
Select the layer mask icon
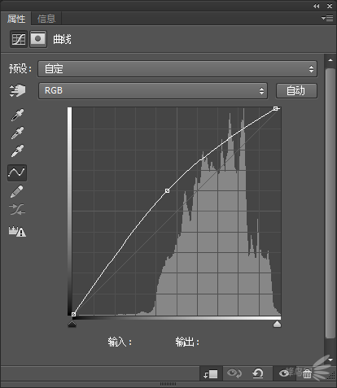pyautogui.click(x=38, y=39)
